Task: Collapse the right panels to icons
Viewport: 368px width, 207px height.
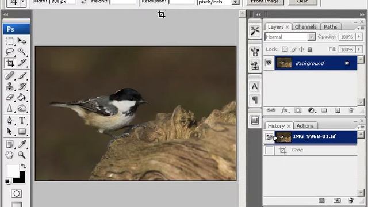Action: [x=362, y=14]
